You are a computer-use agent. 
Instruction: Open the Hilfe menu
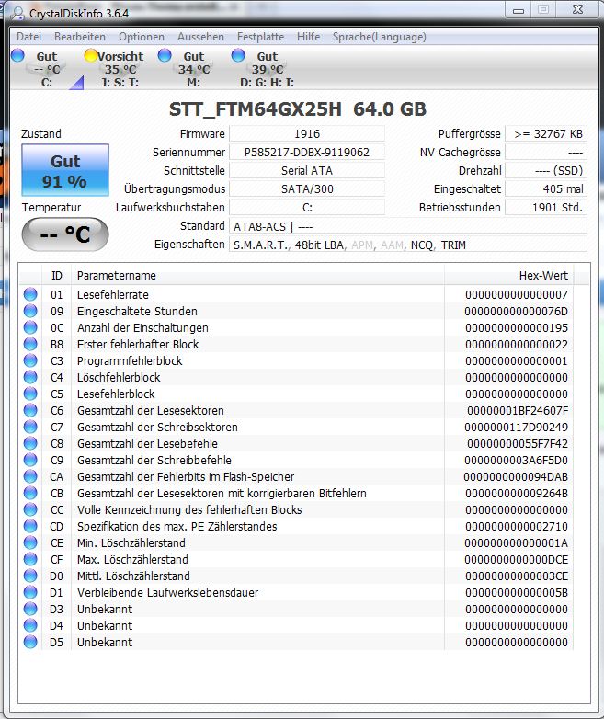point(308,37)
